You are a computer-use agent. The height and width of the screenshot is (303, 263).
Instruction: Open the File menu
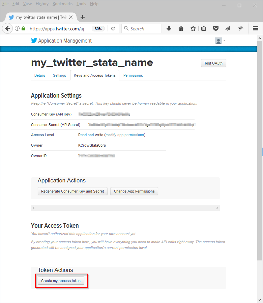coord(5,4)
